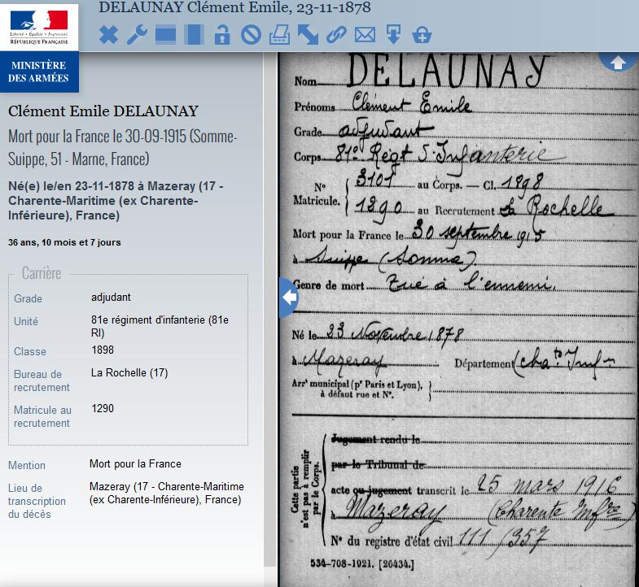The image size is (639, 587).
Task: Click the Classe value '1898'
Action: tap(103, 350)
